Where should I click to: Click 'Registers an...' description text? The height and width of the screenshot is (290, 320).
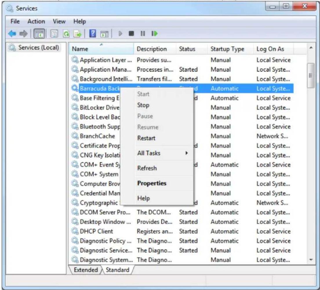pyautogui.click(x=155, y=231)
